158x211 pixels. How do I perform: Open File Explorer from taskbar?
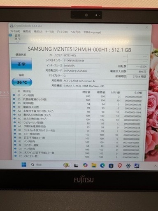[x=94, y=165]
